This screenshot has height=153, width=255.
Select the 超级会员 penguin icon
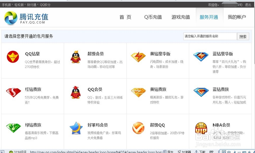(x=75, y=57)
